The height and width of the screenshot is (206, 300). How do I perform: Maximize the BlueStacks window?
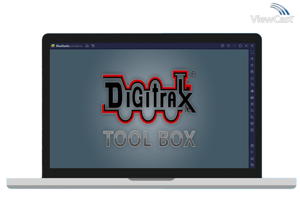[x=240, y=46]
